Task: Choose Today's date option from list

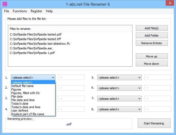Action: tap(33, 104)
